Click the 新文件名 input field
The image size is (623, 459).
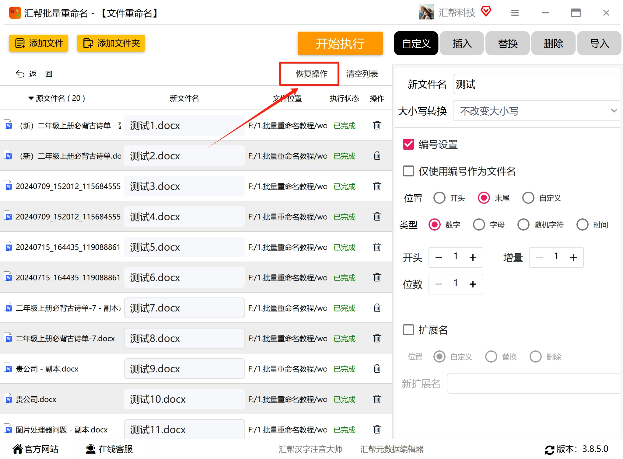536,84
